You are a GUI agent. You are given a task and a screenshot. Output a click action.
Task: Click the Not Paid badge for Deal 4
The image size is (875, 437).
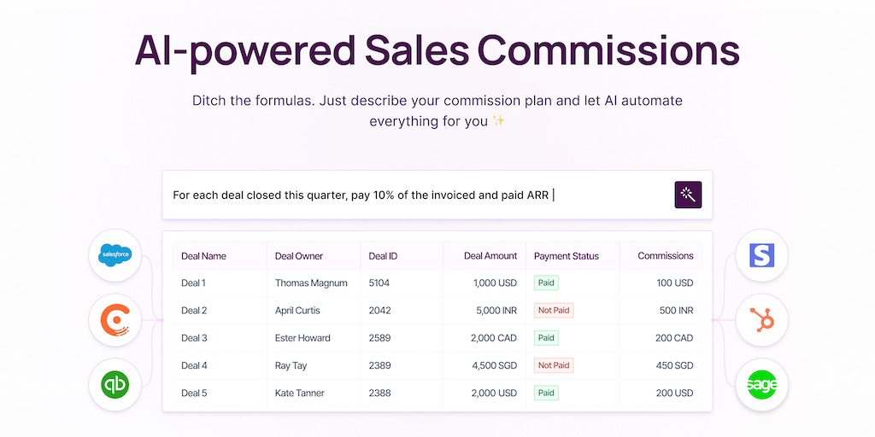[553, 365]
